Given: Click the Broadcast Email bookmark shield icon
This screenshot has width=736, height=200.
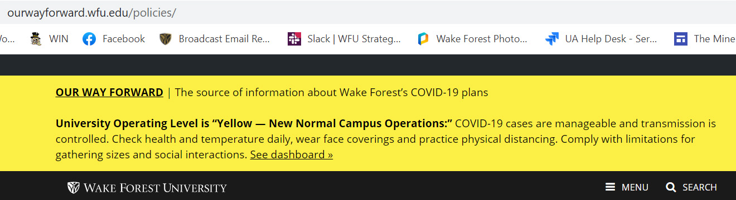Looking at the screenshot, I should (165, 39).
